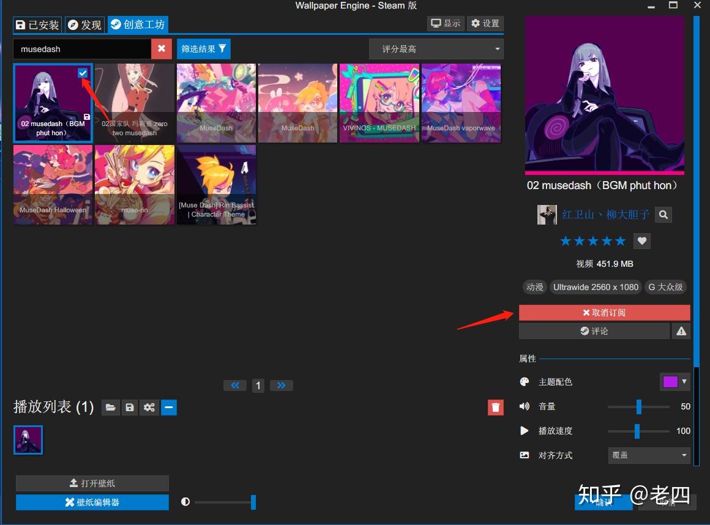Search author works with magnifier icon
The height and width of the screenshot is (525, 710).
[663, 215]
